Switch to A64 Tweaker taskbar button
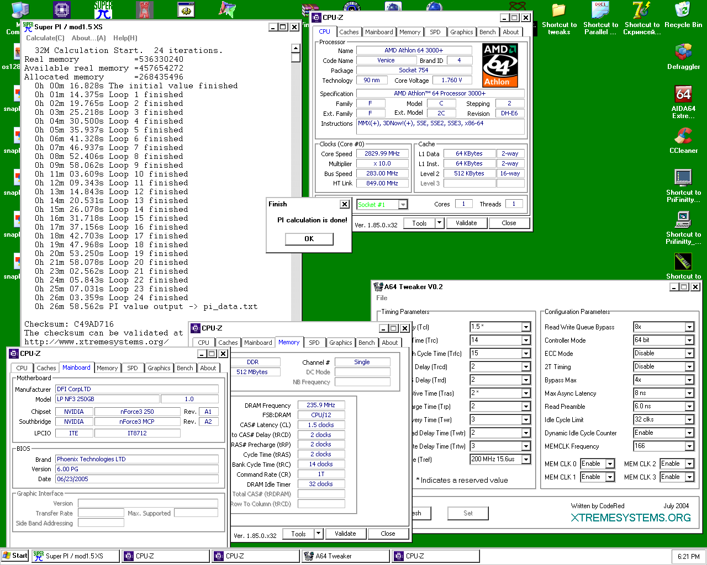The height and width of the screenshot is (565, 707). pos(345,556)
